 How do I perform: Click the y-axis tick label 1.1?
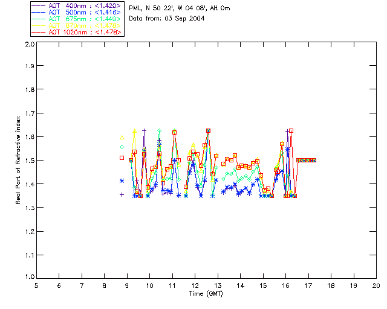click(30, 255)
